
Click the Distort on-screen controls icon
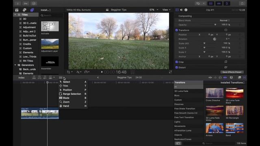click(226, 67)
